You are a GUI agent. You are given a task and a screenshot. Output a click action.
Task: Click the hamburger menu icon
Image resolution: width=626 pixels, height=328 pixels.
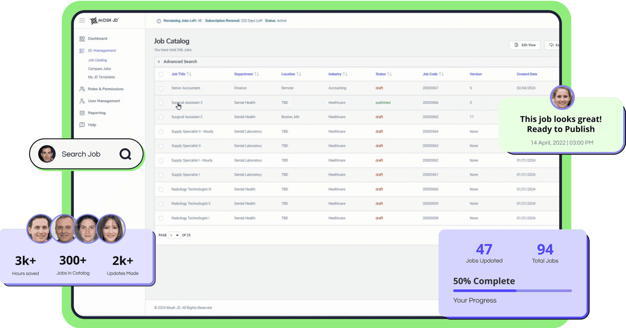click(82, 20)
